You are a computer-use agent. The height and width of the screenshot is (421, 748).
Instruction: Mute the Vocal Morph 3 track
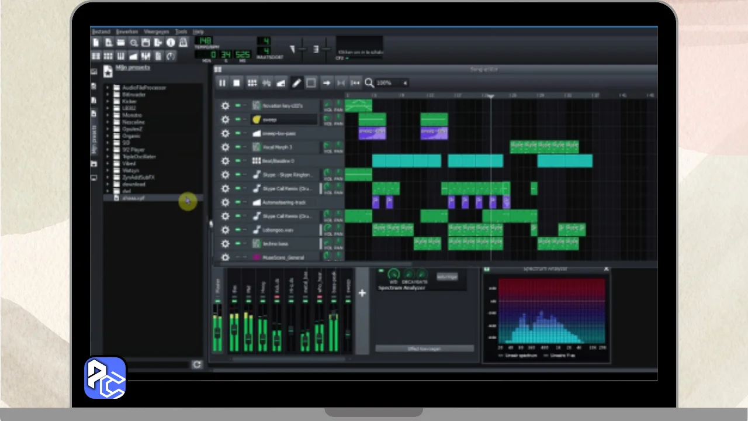point(238,147)
